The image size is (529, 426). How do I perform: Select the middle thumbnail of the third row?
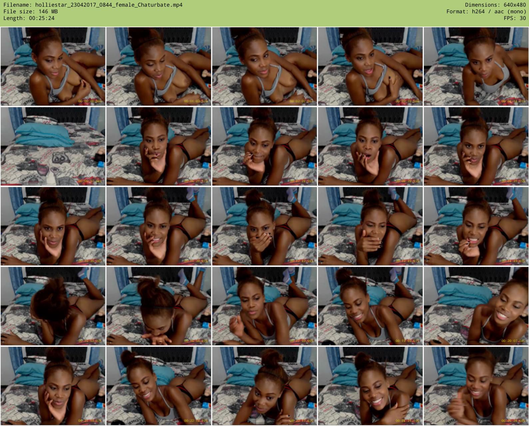(264, 226)
